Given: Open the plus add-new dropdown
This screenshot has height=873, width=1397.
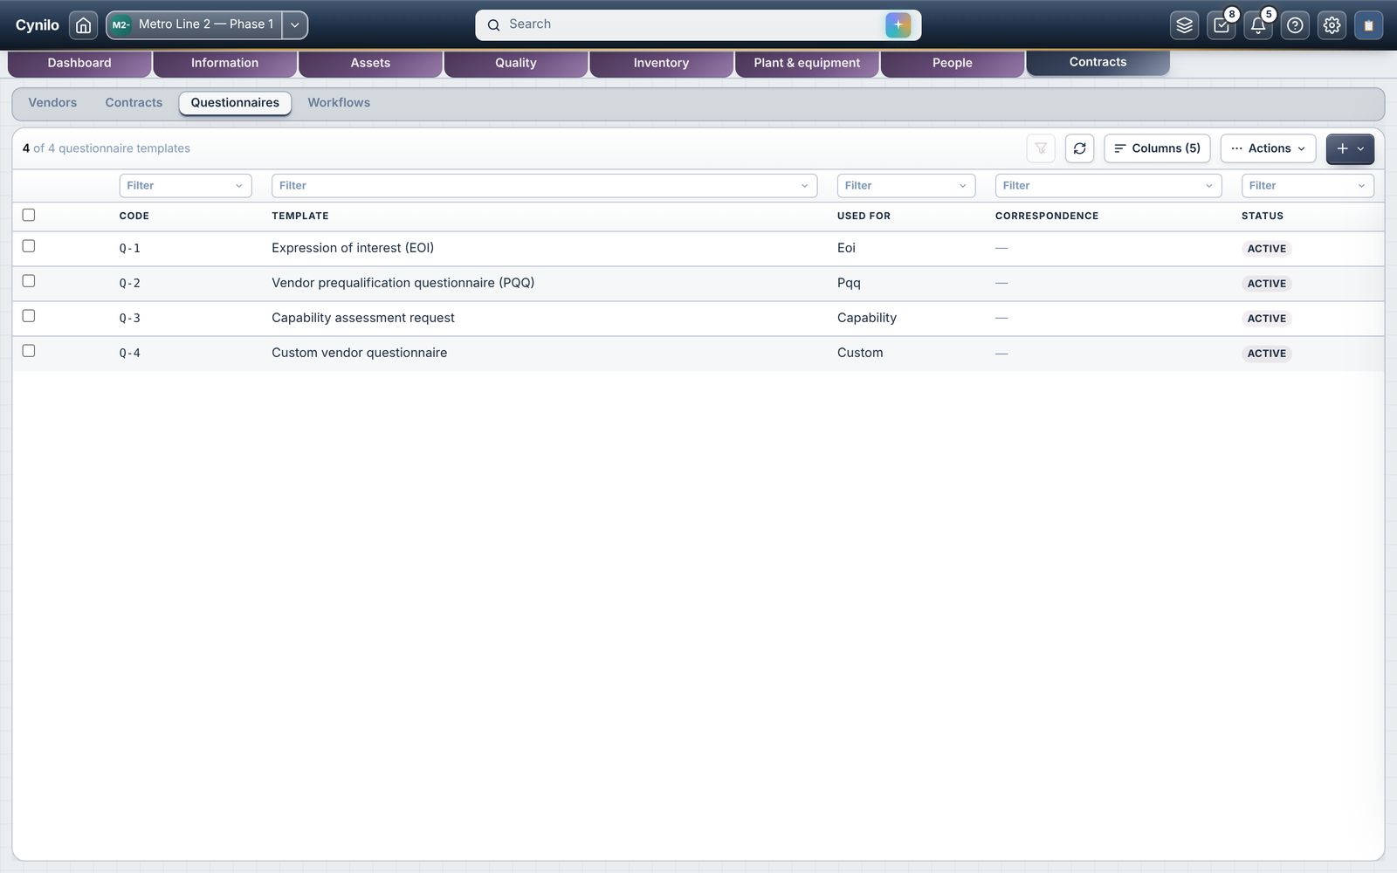Looking at the screenshot, I should [1350, 148].
